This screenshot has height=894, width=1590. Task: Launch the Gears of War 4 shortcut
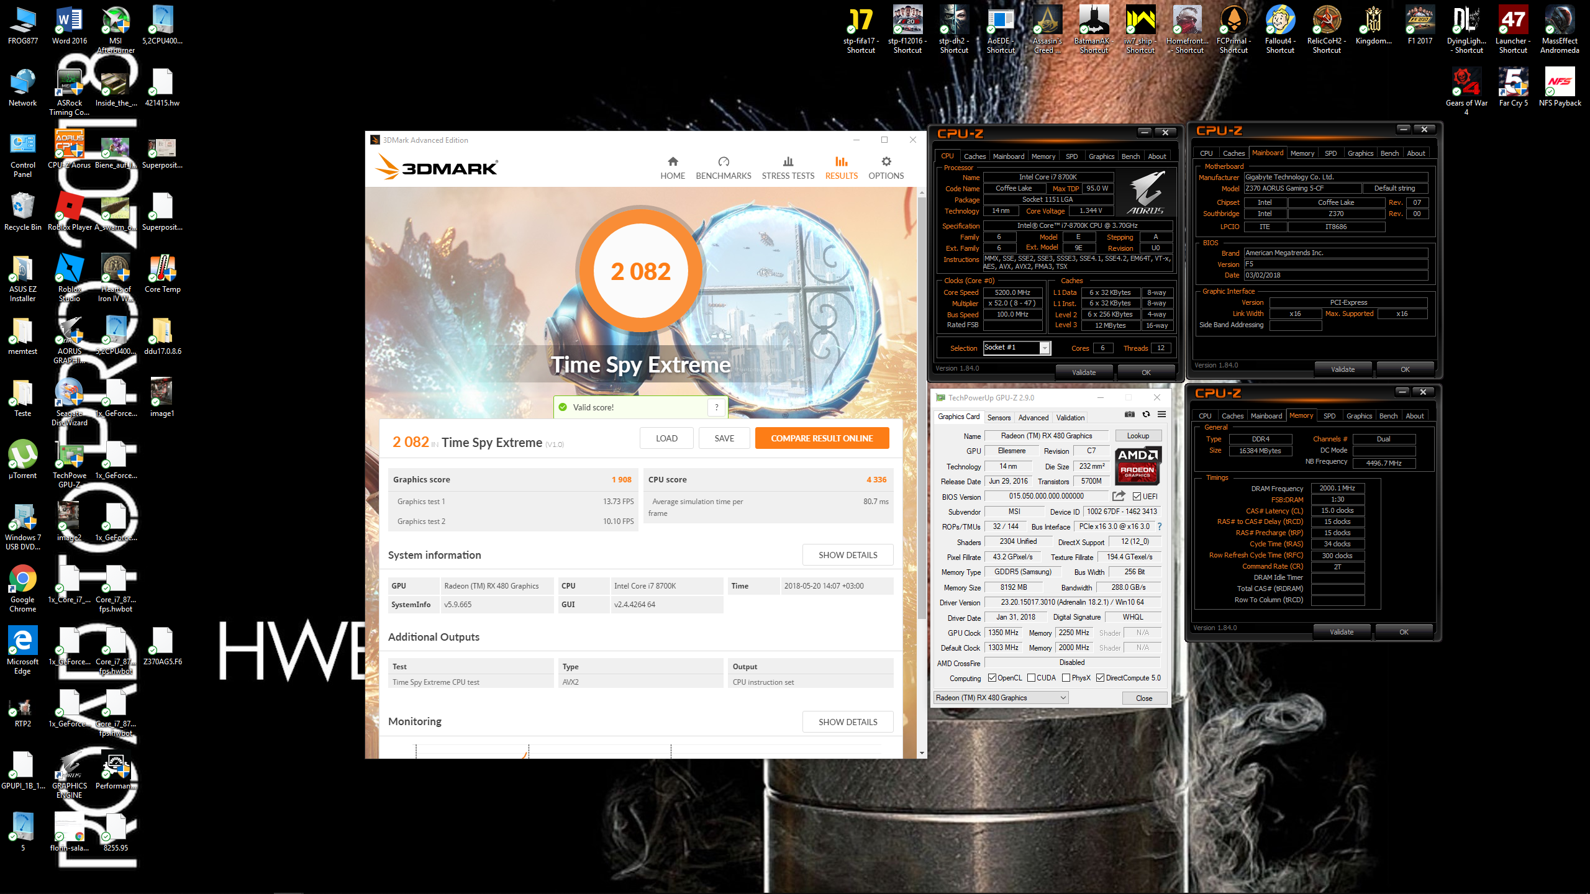point(1466,91)
